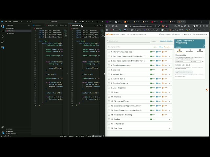Open VS Code notifications bell in status bar
Screen dimensions: 210x157
point(103,136)
